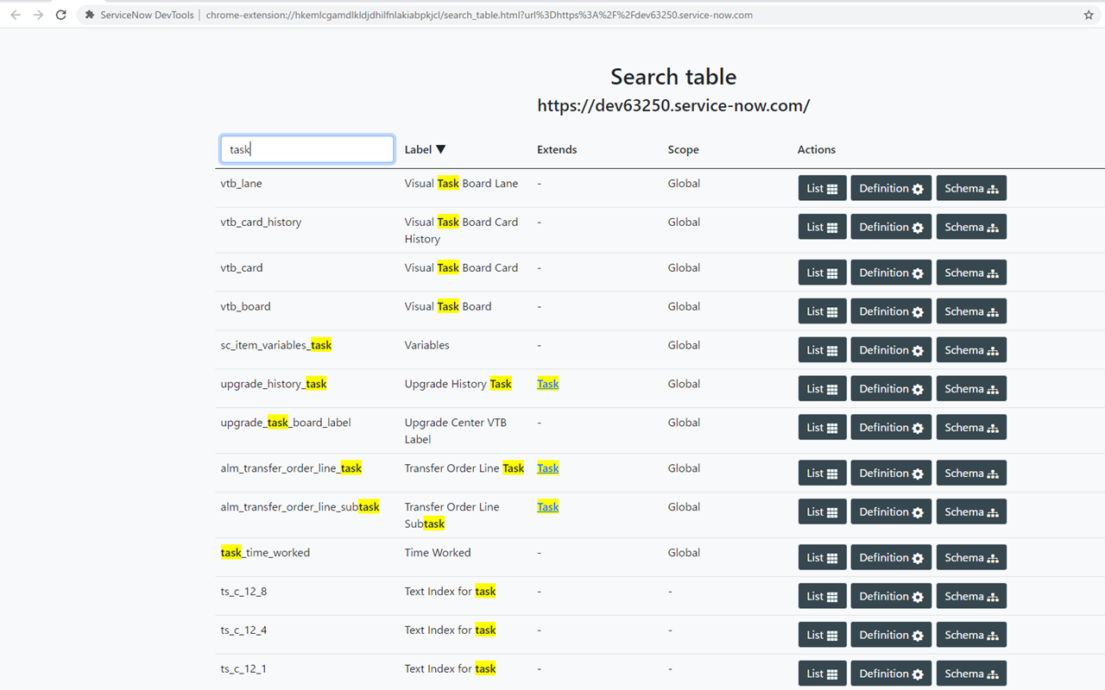
Task: Click the Extends column header
Action: [x=557, y=149]
